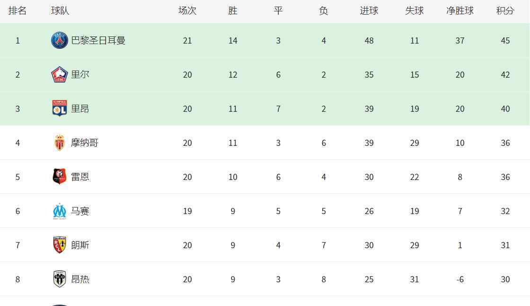
Task: Click the Paris Saint-Germain club logo
Action: [60, 40]
